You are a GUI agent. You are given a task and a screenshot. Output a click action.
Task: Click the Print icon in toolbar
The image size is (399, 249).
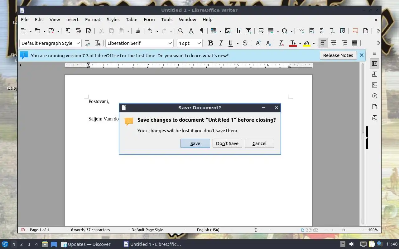[x=78, y=31]
